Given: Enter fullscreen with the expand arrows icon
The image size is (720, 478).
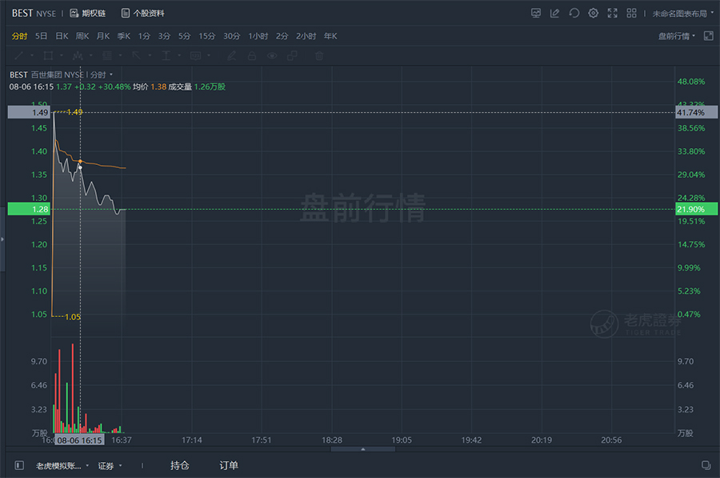Looking at the screenshot, I should point(613,14).
